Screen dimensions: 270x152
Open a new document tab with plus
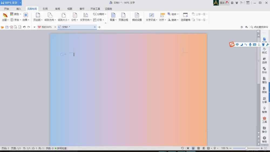click(x=99, y=27)
